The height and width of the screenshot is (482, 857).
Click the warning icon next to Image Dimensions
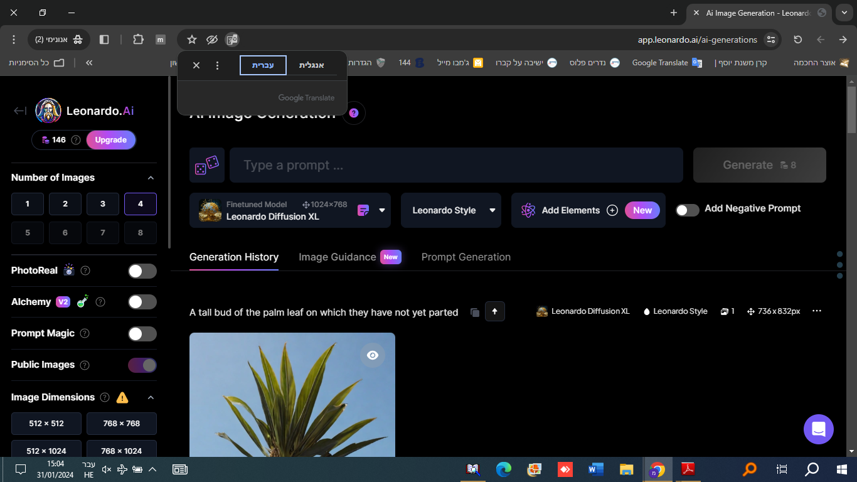[122, 397]
